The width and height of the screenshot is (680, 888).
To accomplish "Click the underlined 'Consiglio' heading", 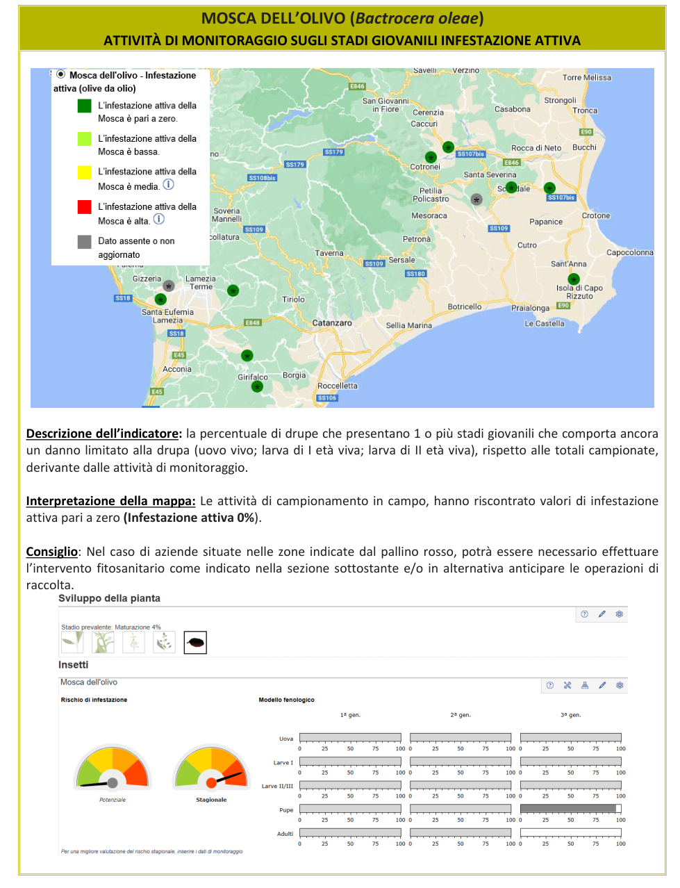I will (x=52, y=552).
